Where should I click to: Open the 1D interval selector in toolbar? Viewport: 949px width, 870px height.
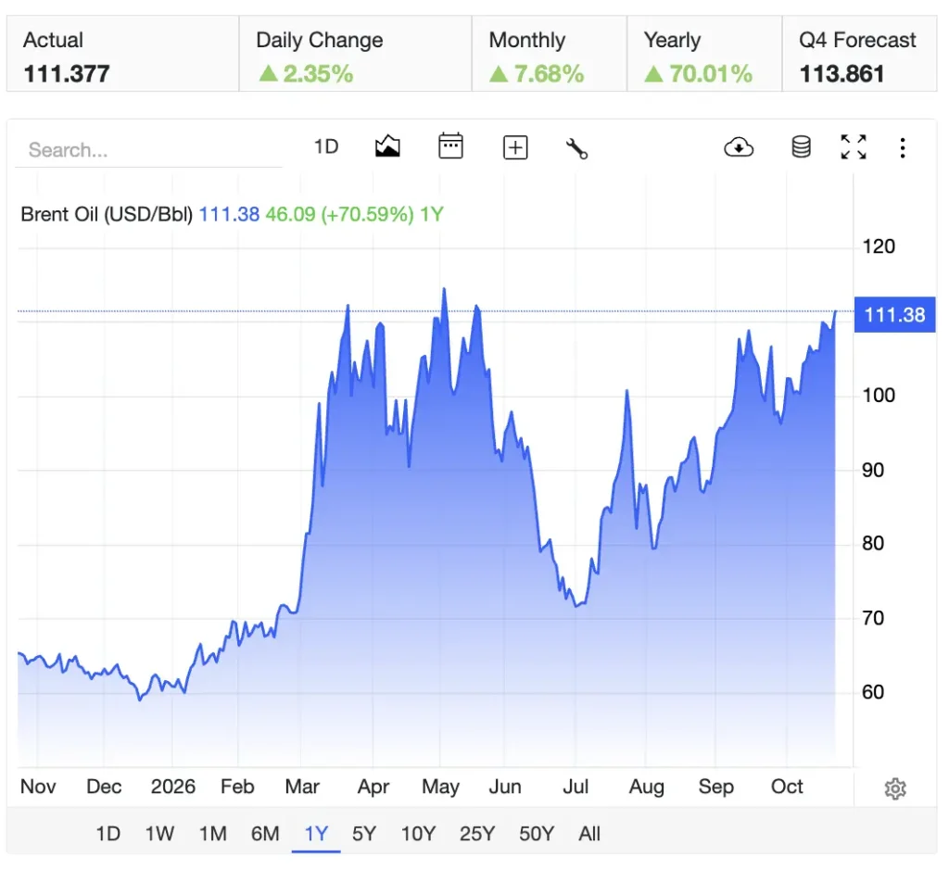click(325, 147)
